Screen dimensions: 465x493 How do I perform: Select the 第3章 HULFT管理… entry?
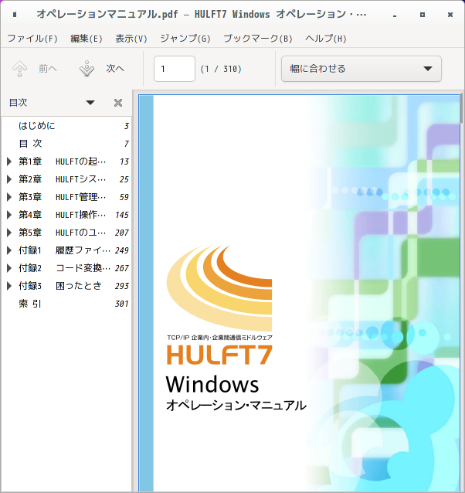pyautogui.click(x=66, y=197)
